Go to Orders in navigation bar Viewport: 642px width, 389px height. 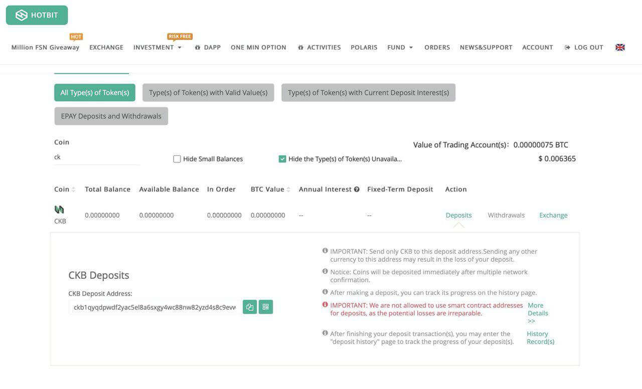coord(437,47)
